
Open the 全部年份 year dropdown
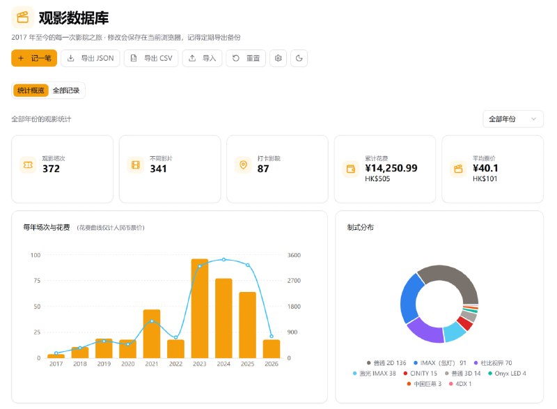pyautogui.click(x=513, y=119)
